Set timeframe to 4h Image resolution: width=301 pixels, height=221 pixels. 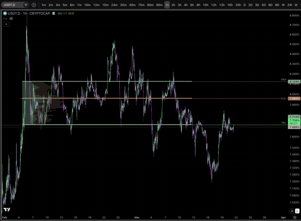(x=186, y=5)
